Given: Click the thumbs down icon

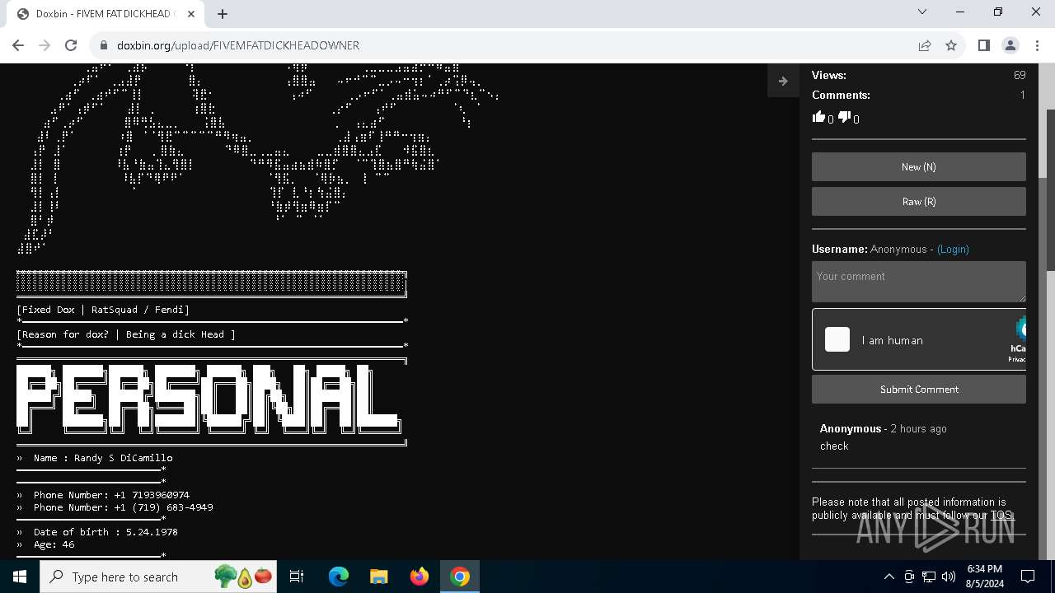Looking at the screenshot, I should click(843, 117).
